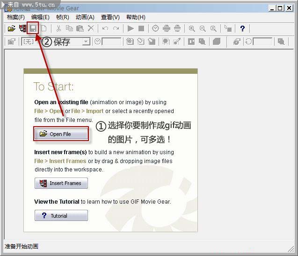The height and width of the screenshot is (256, 298).
Task: Click the 'File > Insert Frames' link text
Action: pyautogui.click(x=60, y=161)
